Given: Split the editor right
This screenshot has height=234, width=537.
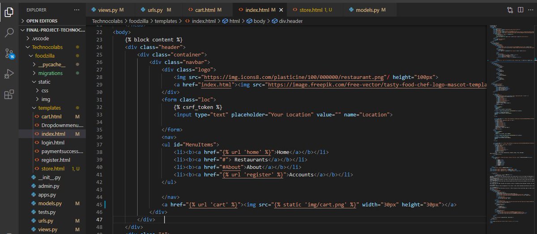Looking at the screenshot, I should pos(520,9).
